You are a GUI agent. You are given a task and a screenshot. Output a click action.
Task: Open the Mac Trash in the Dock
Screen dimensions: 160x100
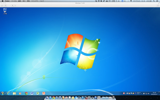pos(113,98)
